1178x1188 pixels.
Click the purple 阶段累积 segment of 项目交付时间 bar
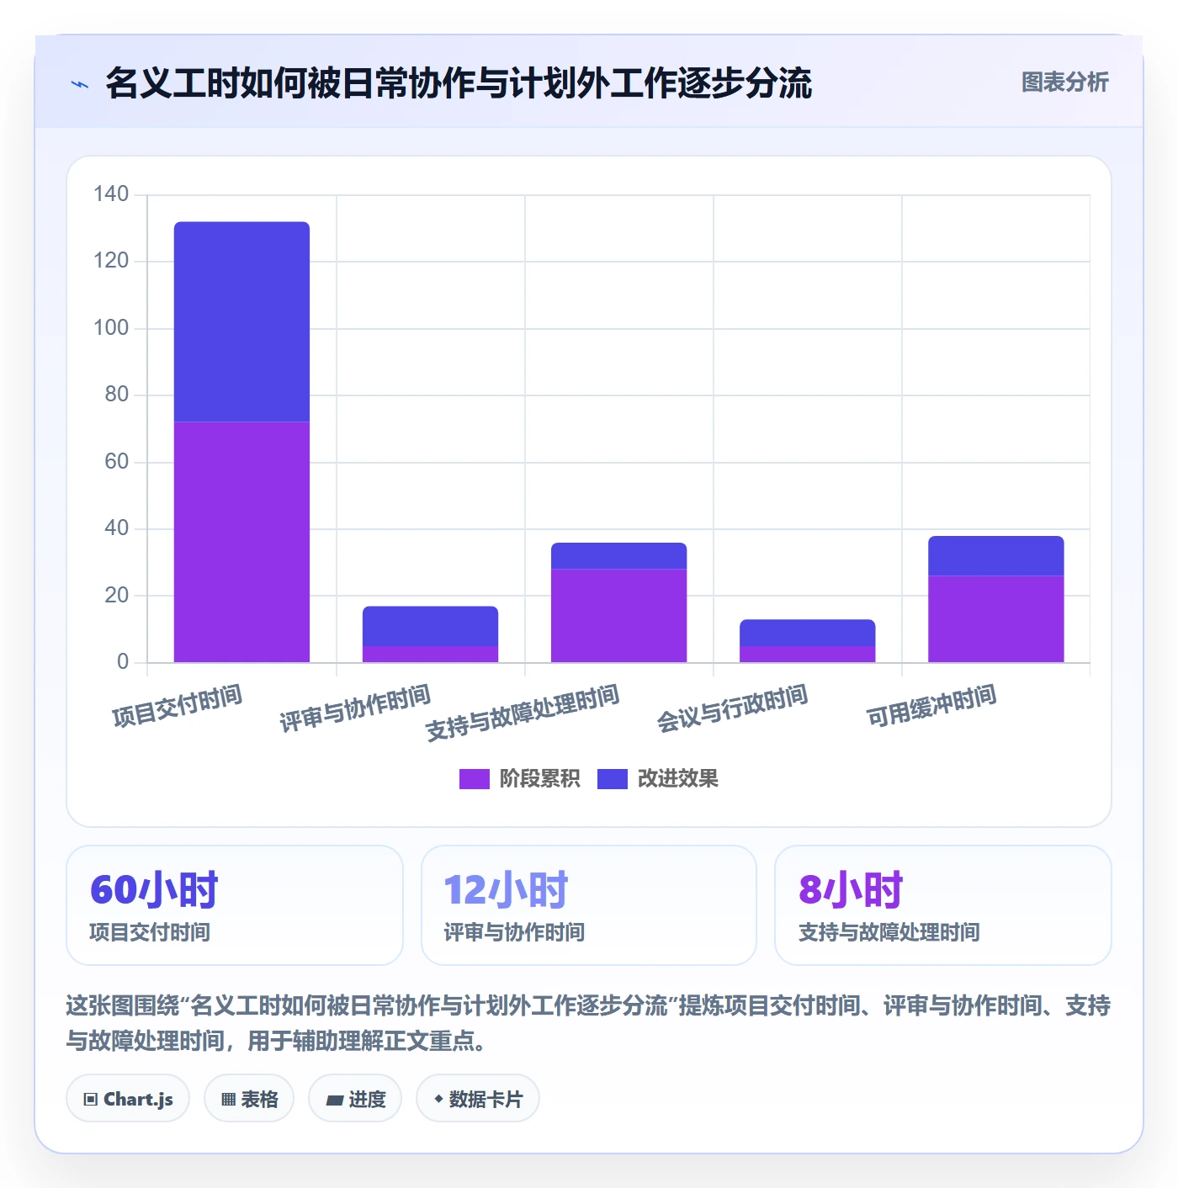point(242,542)
